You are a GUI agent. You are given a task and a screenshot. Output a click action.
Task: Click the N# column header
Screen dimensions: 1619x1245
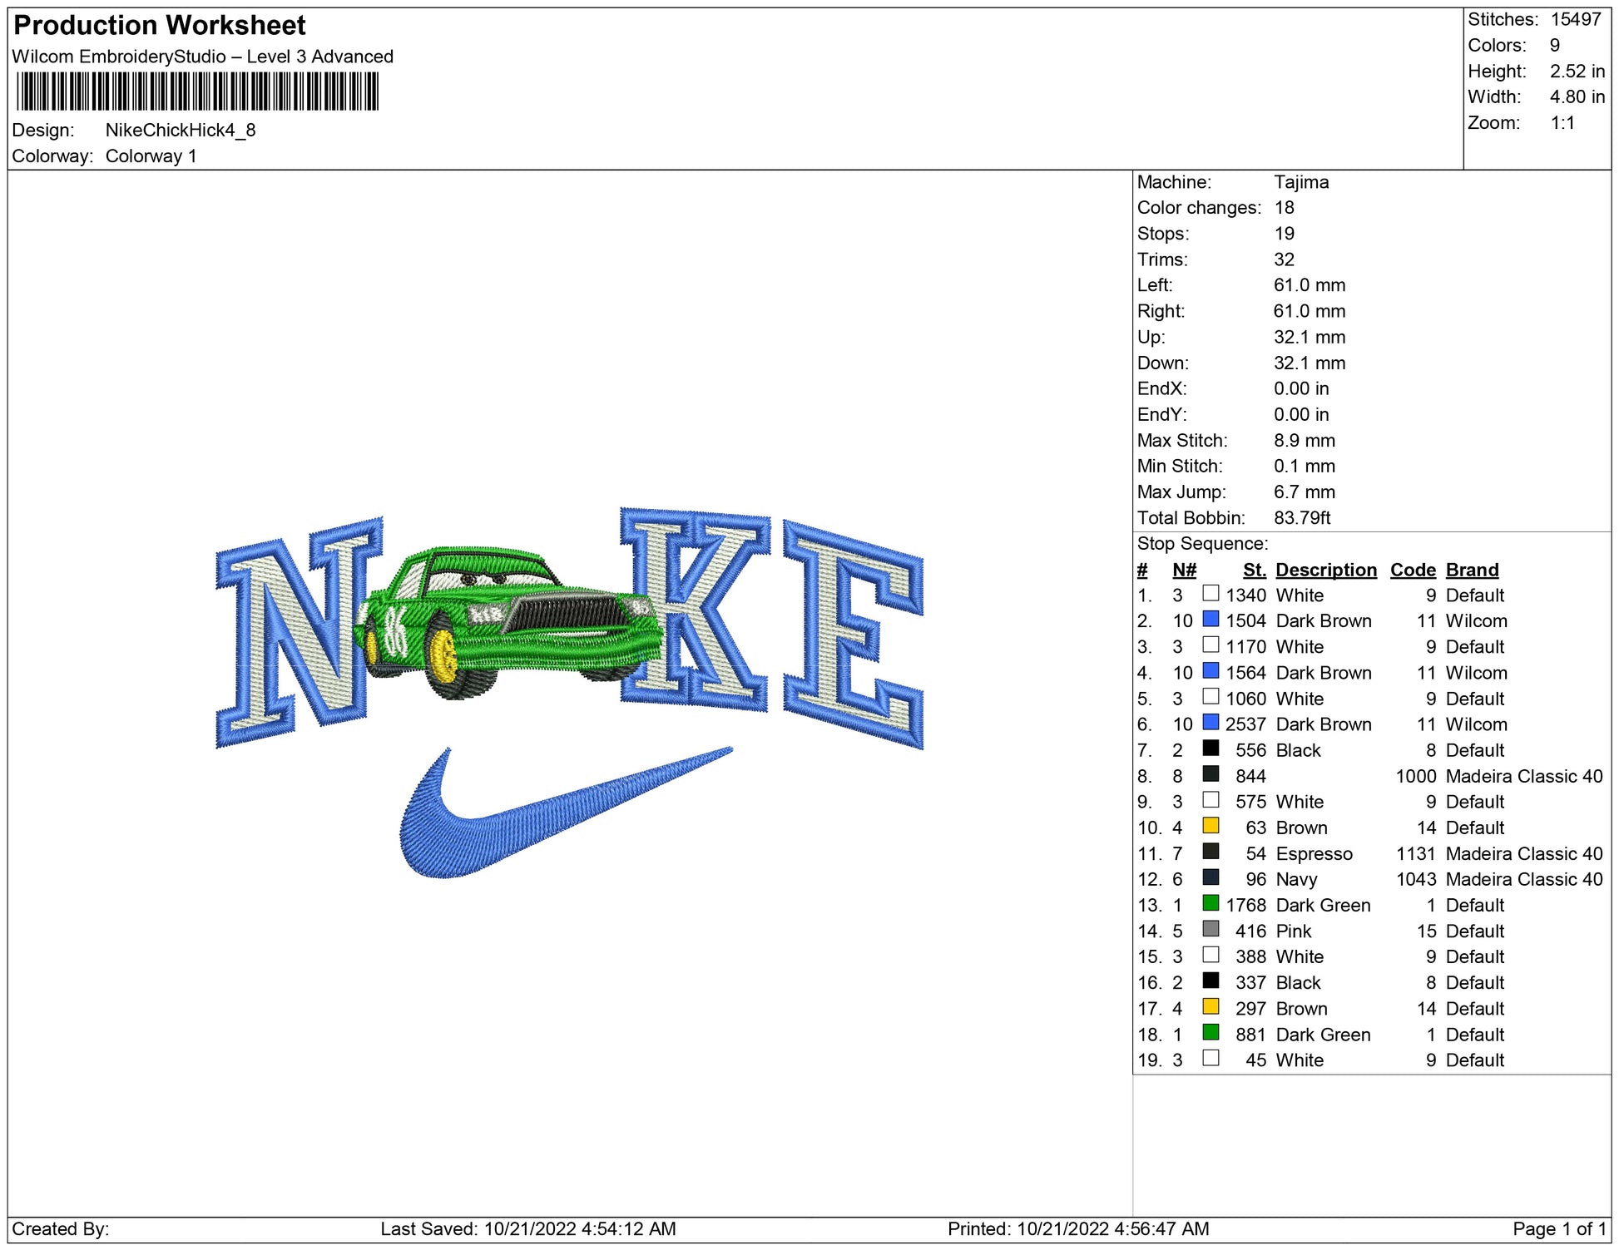click(x=1184, y=570)
